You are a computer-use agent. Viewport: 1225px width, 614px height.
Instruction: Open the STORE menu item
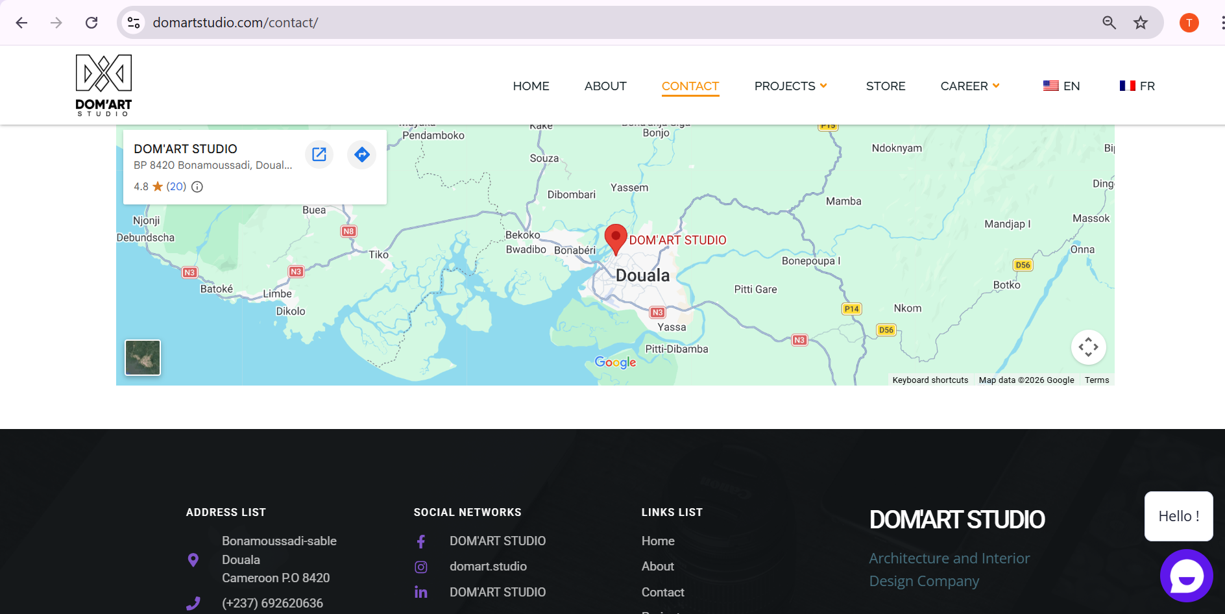point(885,86)
